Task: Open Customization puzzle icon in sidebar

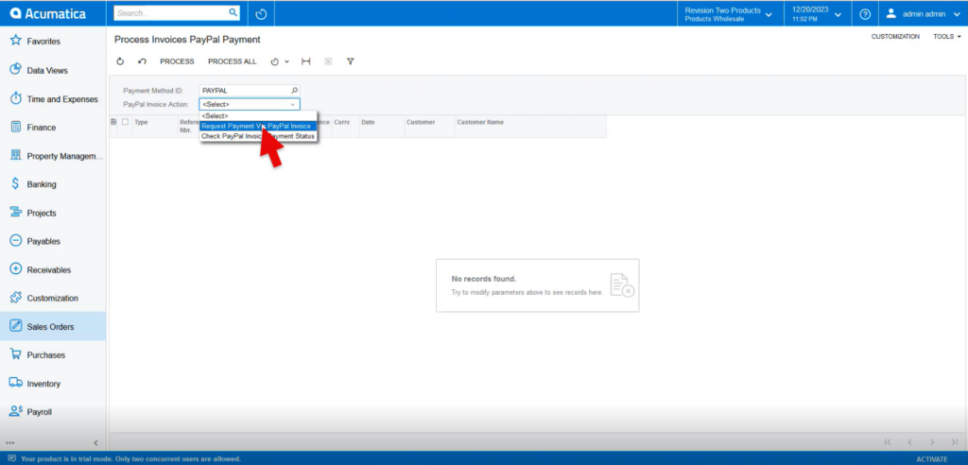Action: (16, 298)
